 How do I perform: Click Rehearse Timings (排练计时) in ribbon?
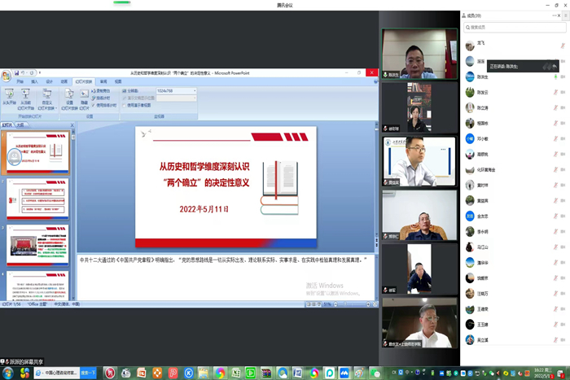(101, 98)
